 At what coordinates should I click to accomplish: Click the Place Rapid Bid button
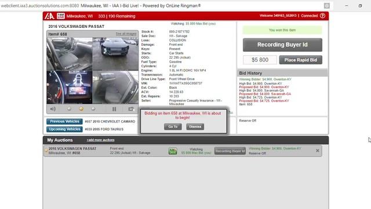(300, 60)
